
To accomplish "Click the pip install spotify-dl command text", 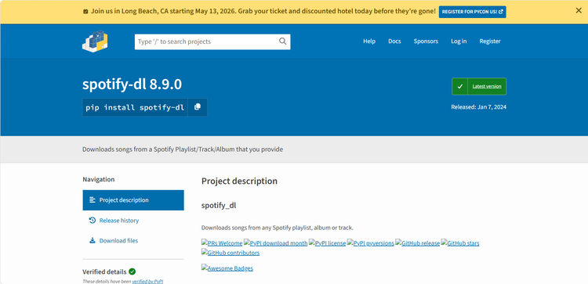I will [135, 107].
